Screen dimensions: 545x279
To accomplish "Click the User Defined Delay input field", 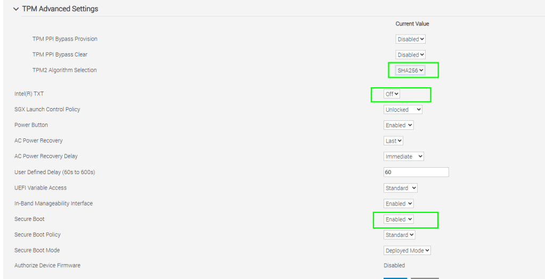I will pos(416,172).
